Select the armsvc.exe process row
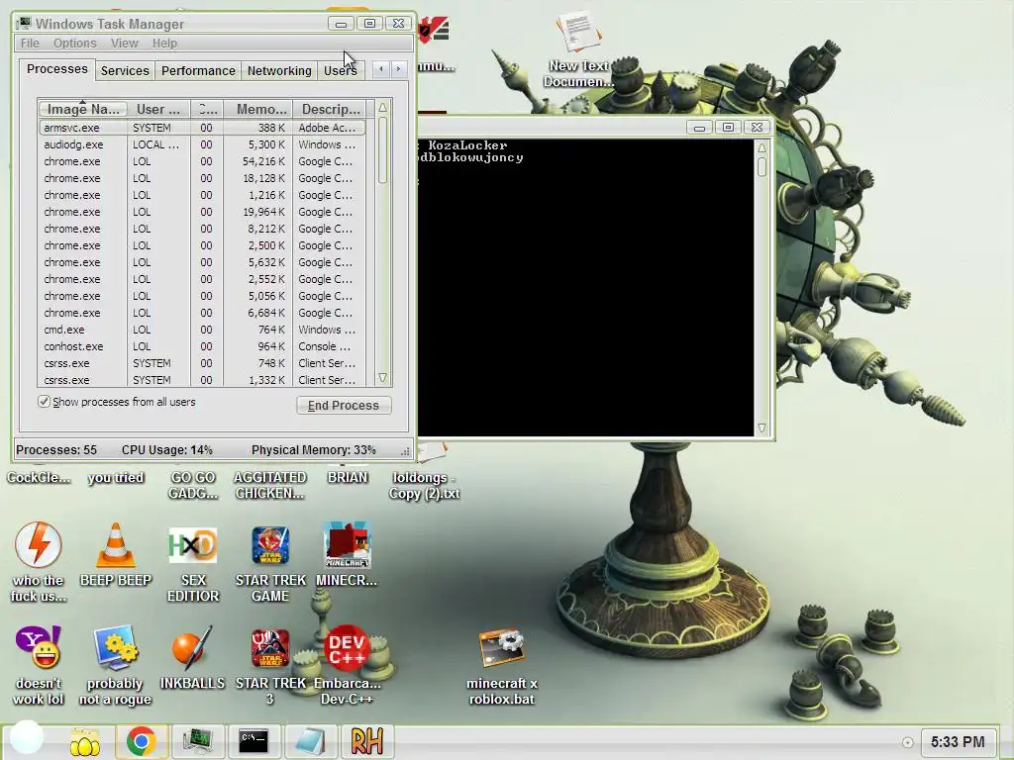 click(202, 128)
